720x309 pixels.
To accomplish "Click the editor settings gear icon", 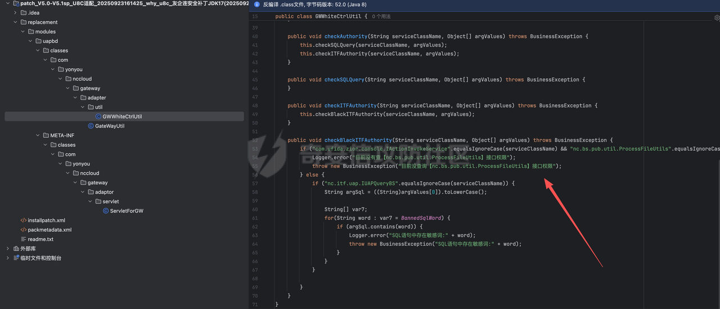I will [717, 18].
